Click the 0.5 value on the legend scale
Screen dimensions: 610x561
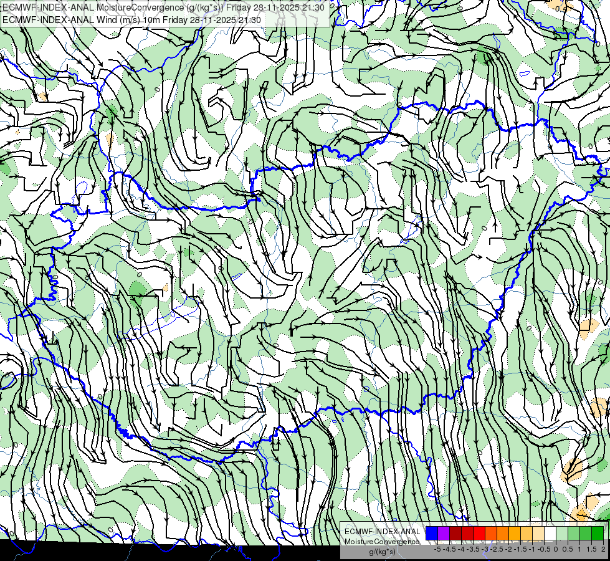pos(568,549)
